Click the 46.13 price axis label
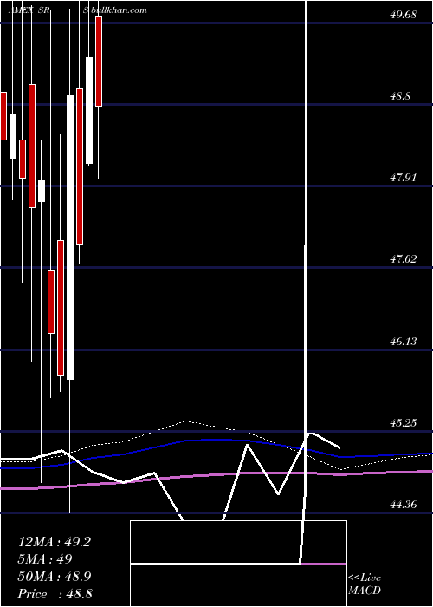 (404, 342)
